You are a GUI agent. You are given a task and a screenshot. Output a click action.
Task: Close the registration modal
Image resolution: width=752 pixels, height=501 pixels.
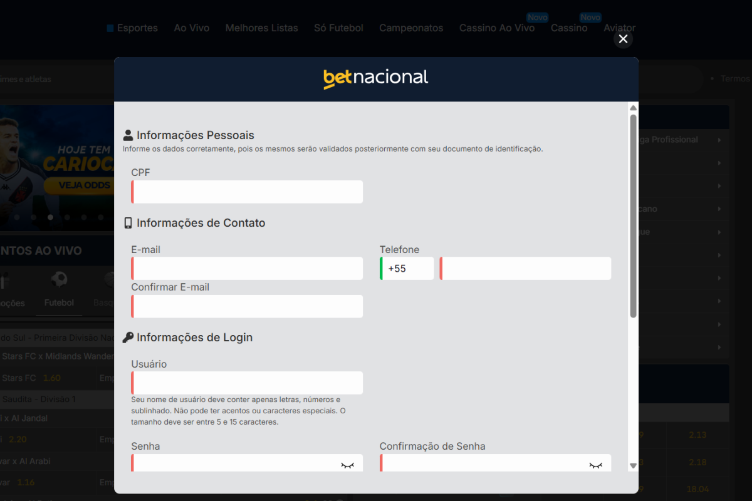[622, 38]
